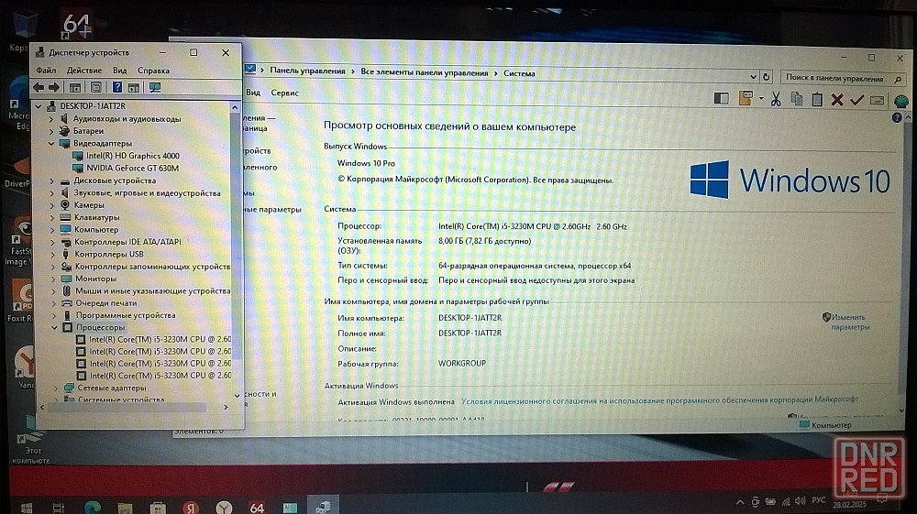This screenshot has height=514, width=917.
Task: Click Все элементы панели управления breadcrumb
Action: [424, 72]
